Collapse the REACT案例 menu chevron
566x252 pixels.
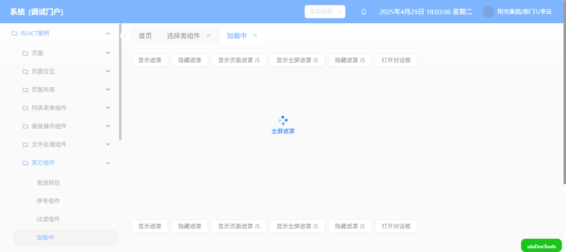(x=108, y=33)
